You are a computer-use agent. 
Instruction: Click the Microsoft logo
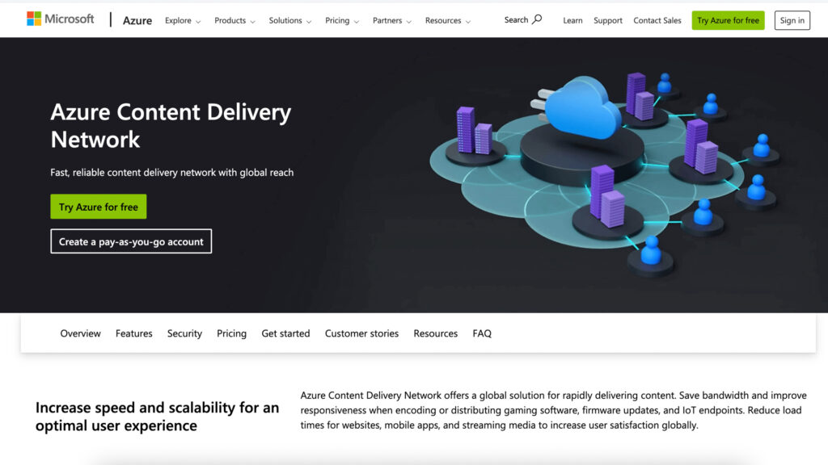[x=60, y=19]
